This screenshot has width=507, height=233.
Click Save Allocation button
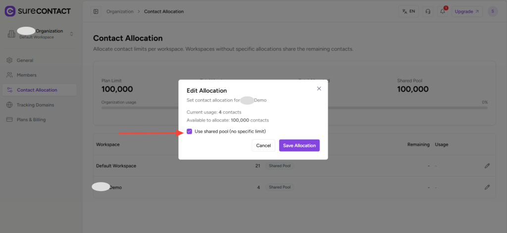point(299,145)
